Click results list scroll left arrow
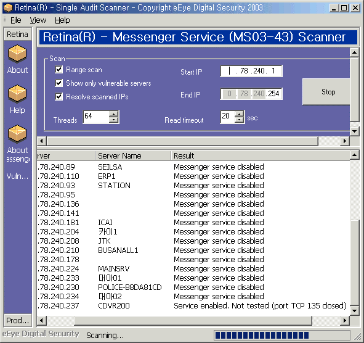 point(41,320)
